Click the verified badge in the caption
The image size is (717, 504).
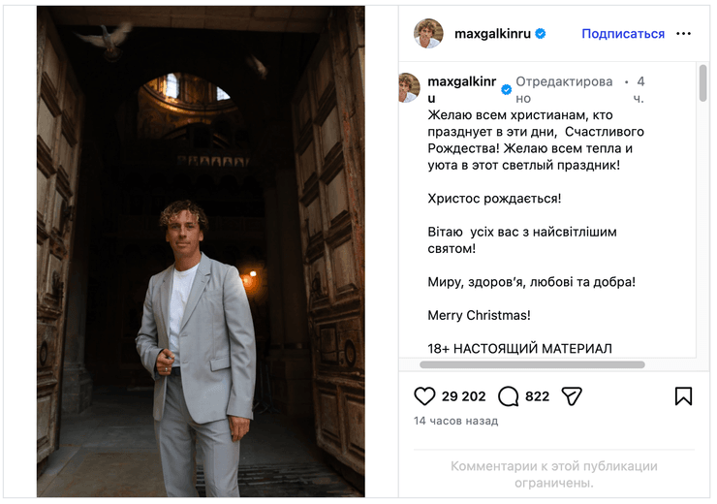pyautogui.click(x=506, y=90)
